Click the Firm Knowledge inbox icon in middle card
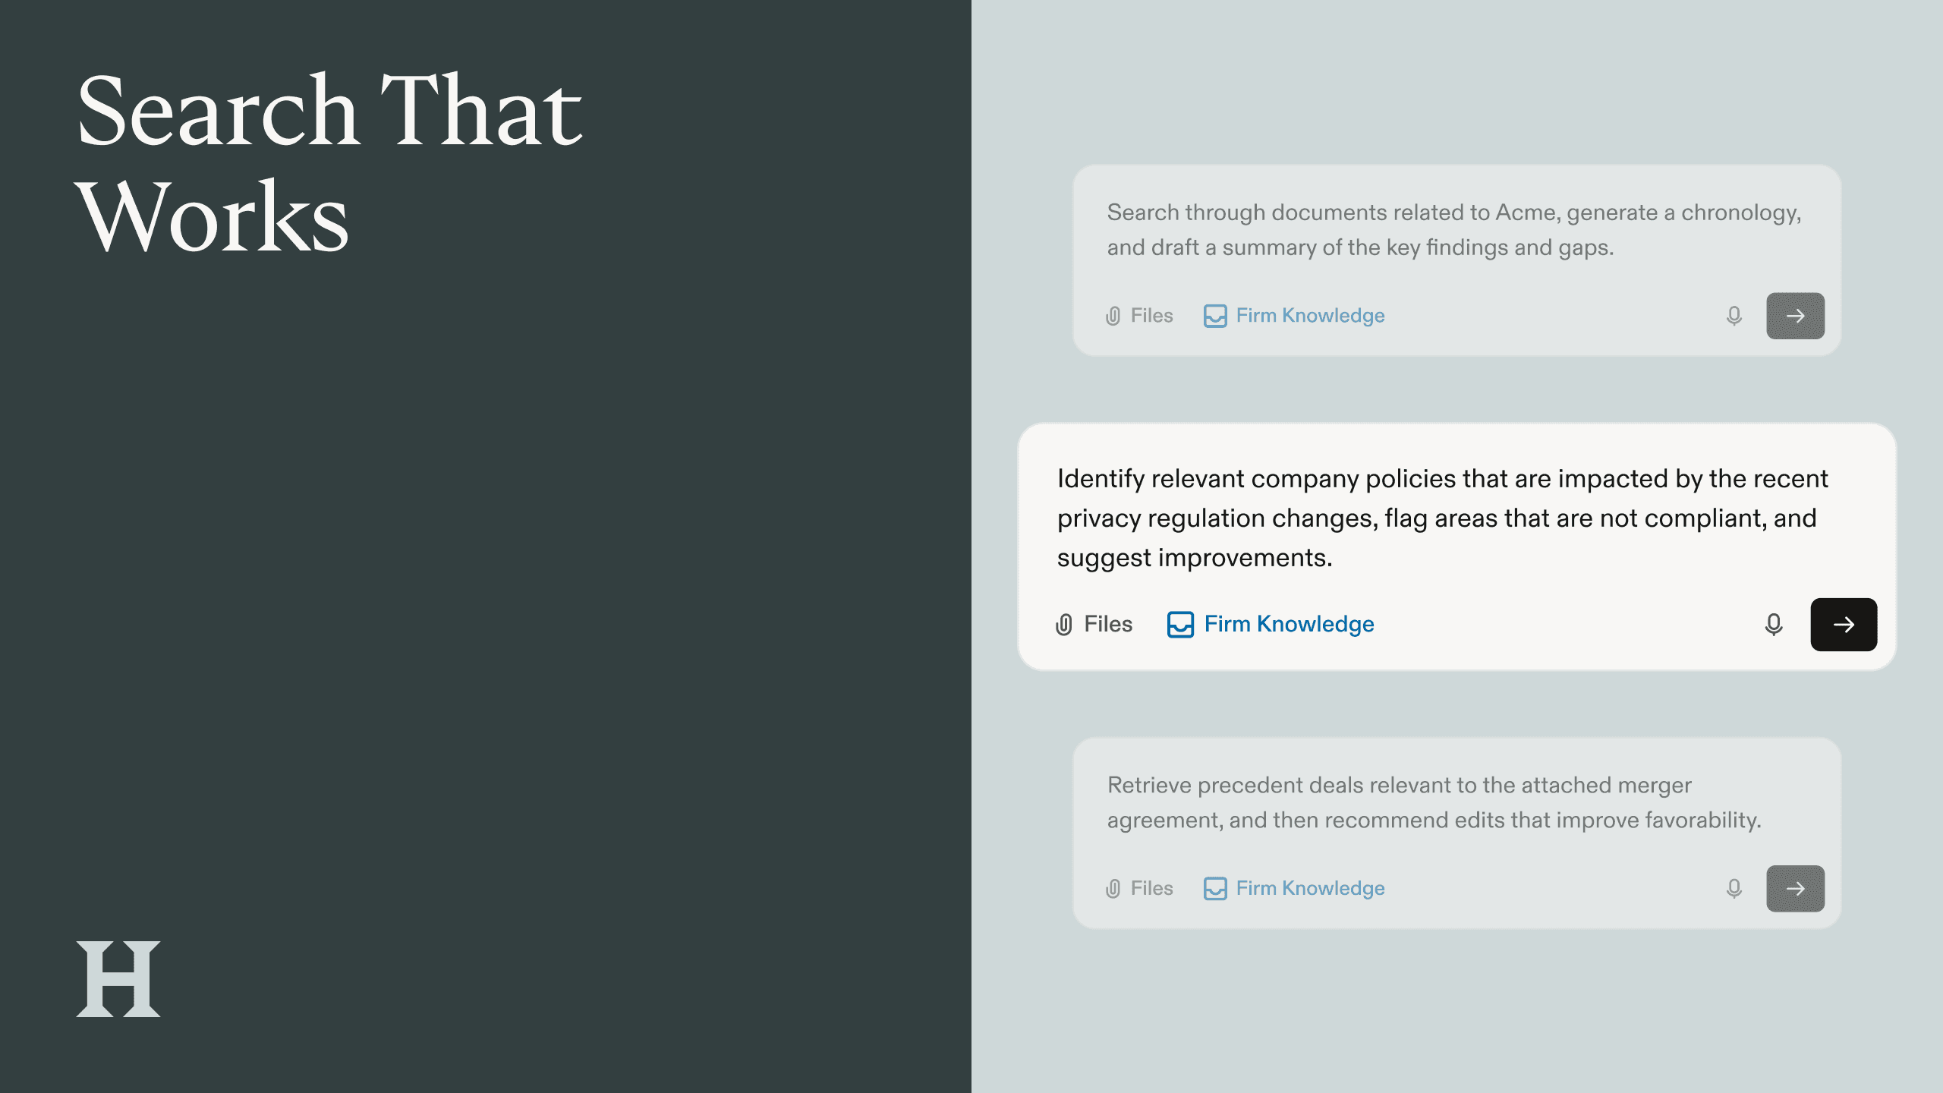Image resolution: width=1943 pixels, height=1093 pixels. tap(1180, 625)
